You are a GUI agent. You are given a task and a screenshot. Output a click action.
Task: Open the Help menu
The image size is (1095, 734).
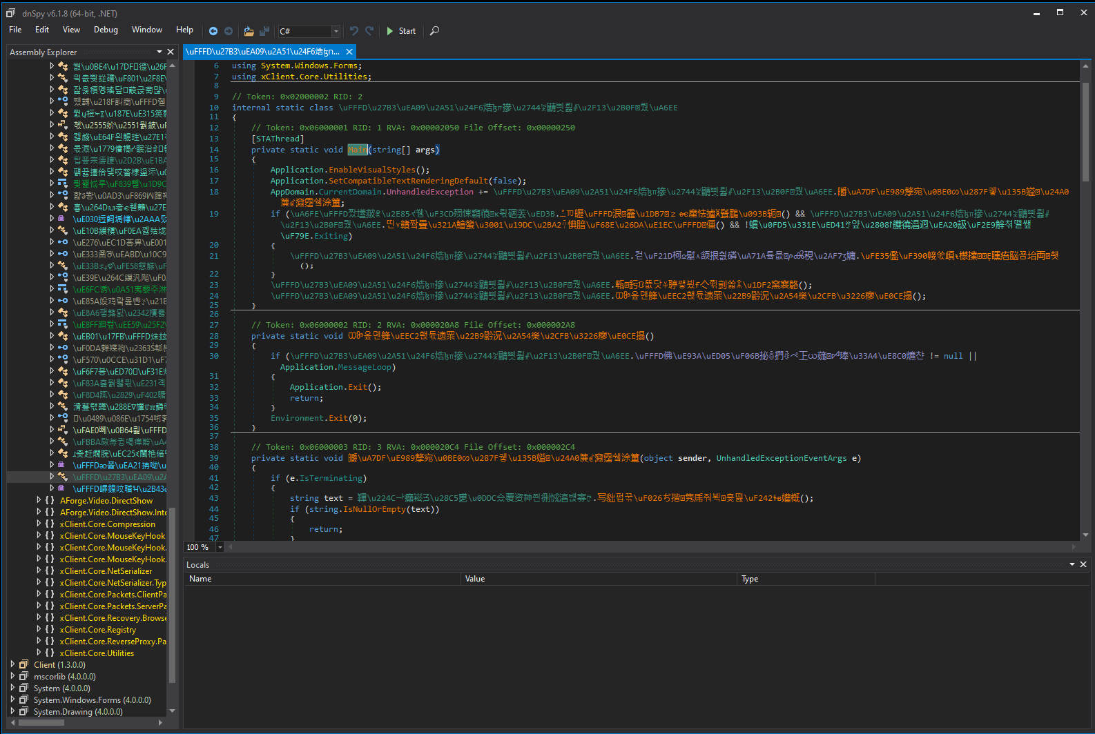click(x=184, y=30)
